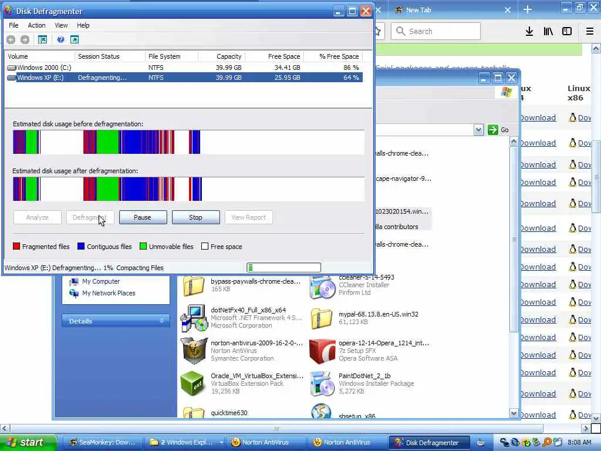Click the browser Search field

[x=436, y=31]
